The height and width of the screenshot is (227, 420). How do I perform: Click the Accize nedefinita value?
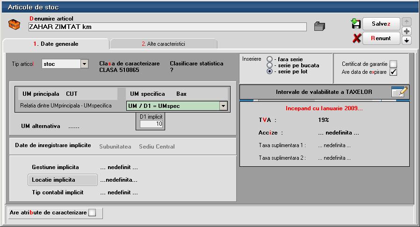coord(339,133)
